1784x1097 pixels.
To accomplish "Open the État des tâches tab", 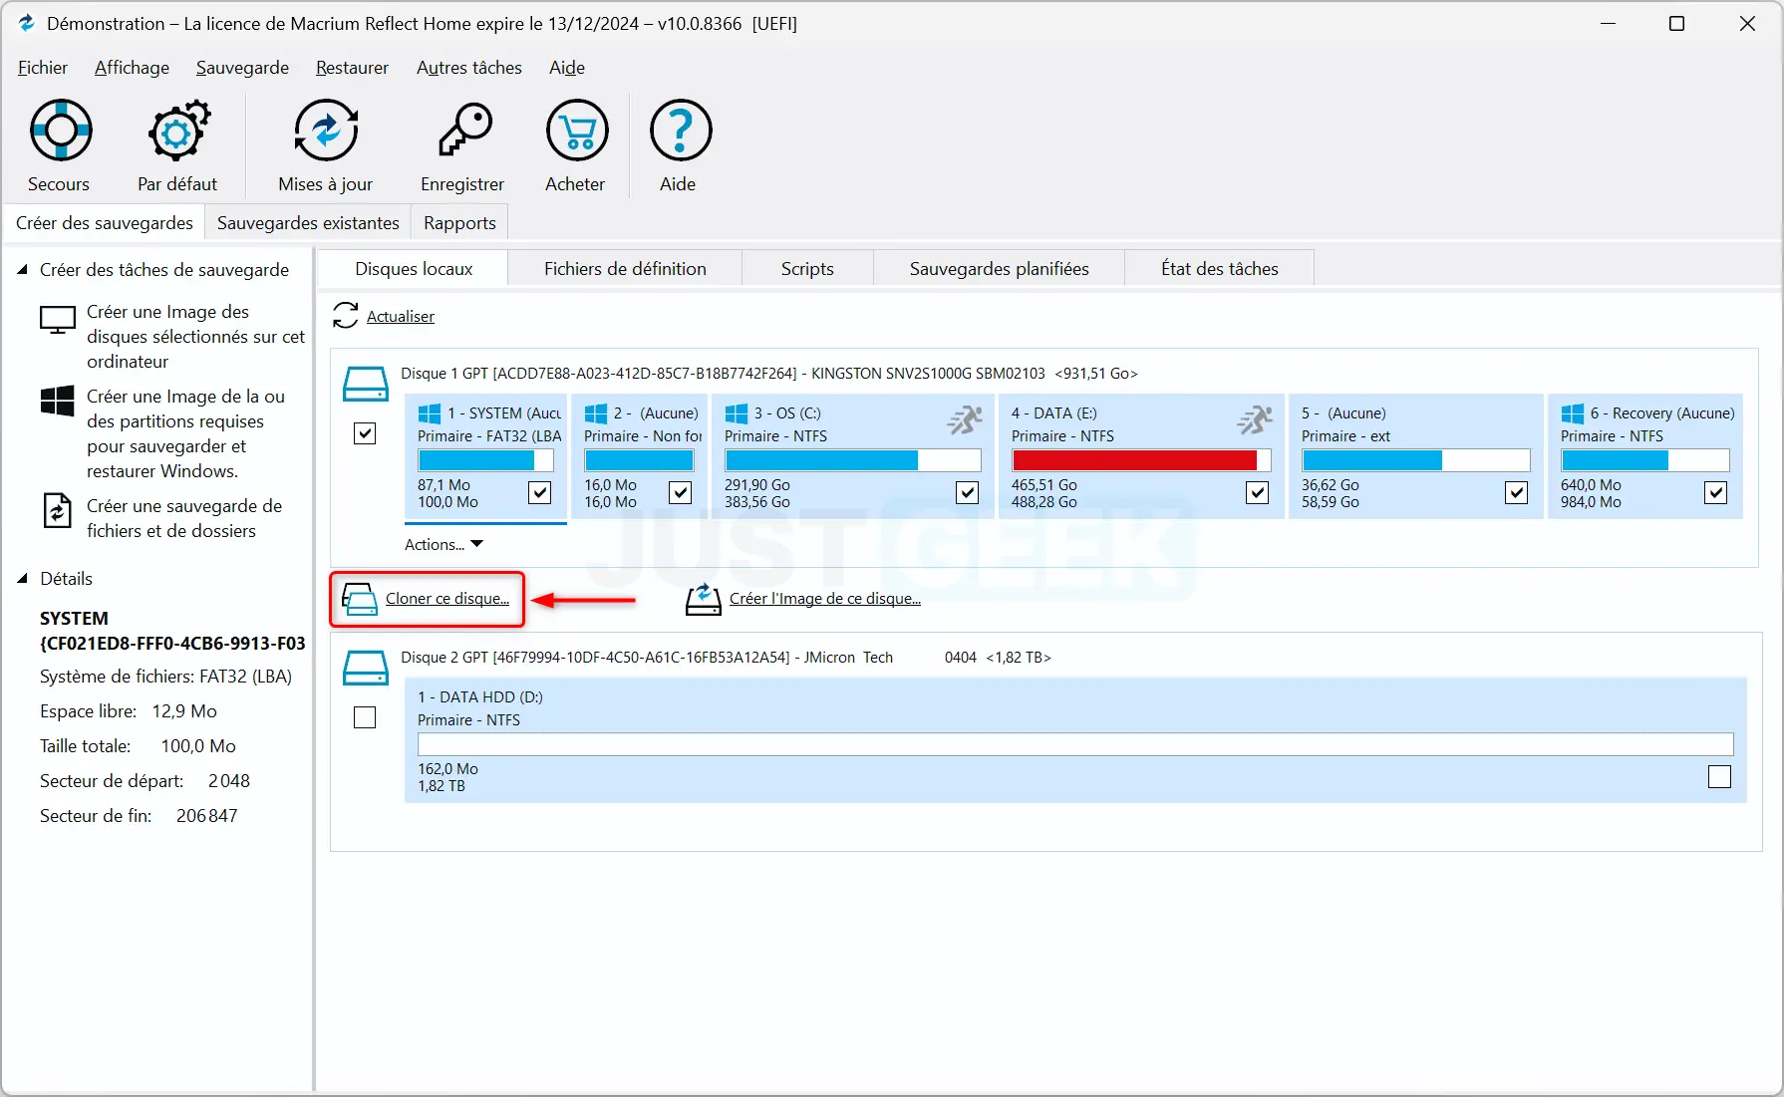I will point(1219,268).
